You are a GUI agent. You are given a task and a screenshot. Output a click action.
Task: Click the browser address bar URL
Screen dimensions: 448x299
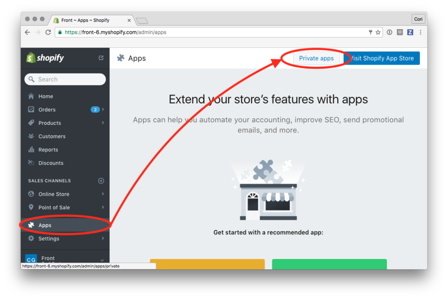116,32
